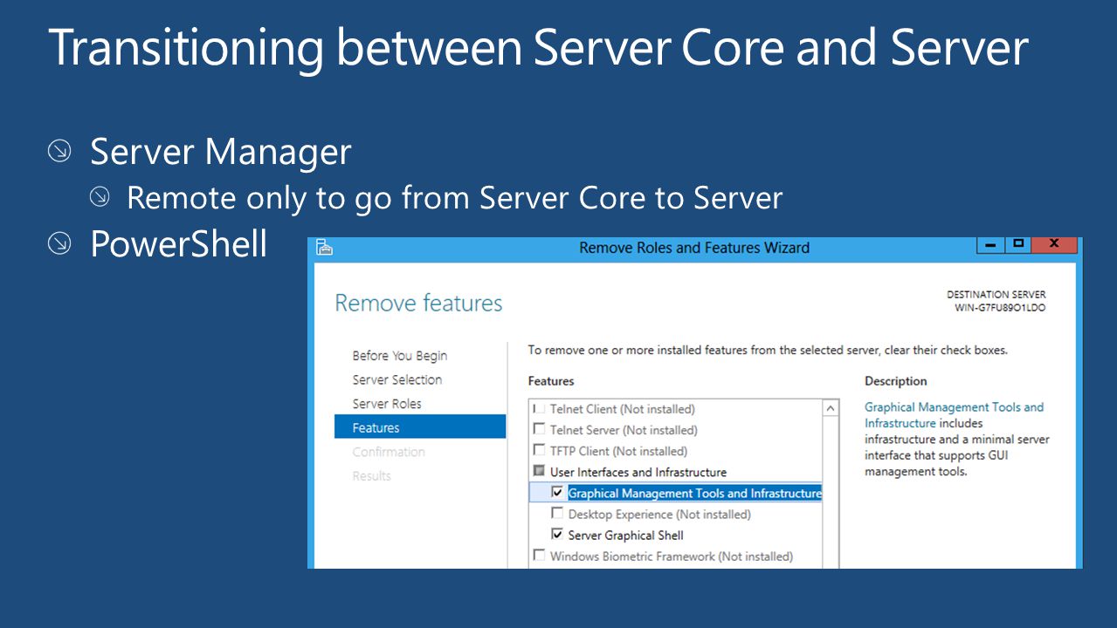
Task: Select Desktop Experience (Not installed) row
Action: [x=659, y=515]
